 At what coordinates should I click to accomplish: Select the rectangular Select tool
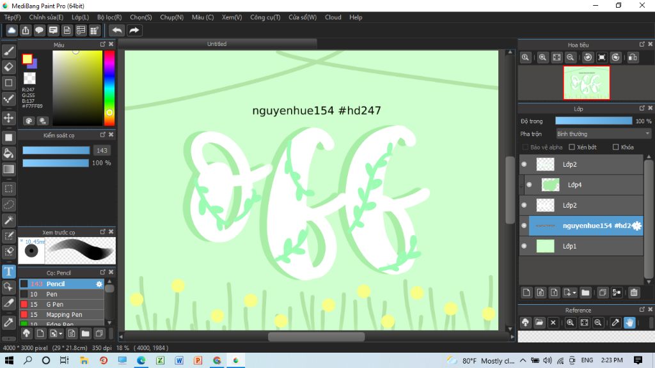(9, 188)
